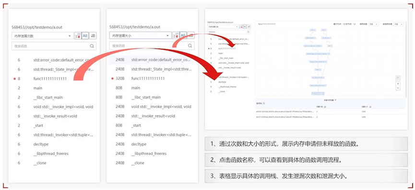
Task: Select _start row with count 2
Action: click(x=54, y=125)
